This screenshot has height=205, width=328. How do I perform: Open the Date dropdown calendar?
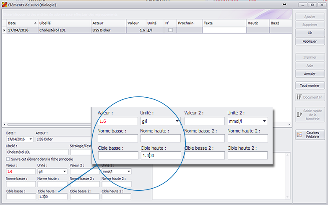[30, 139]
